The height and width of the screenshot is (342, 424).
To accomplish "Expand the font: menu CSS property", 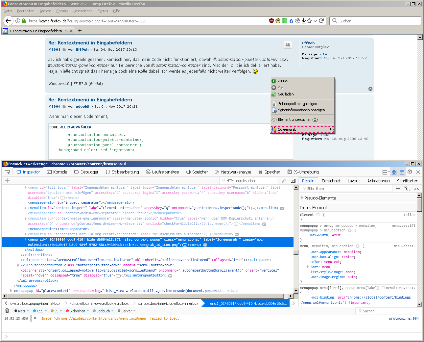I will click(308, 267).
